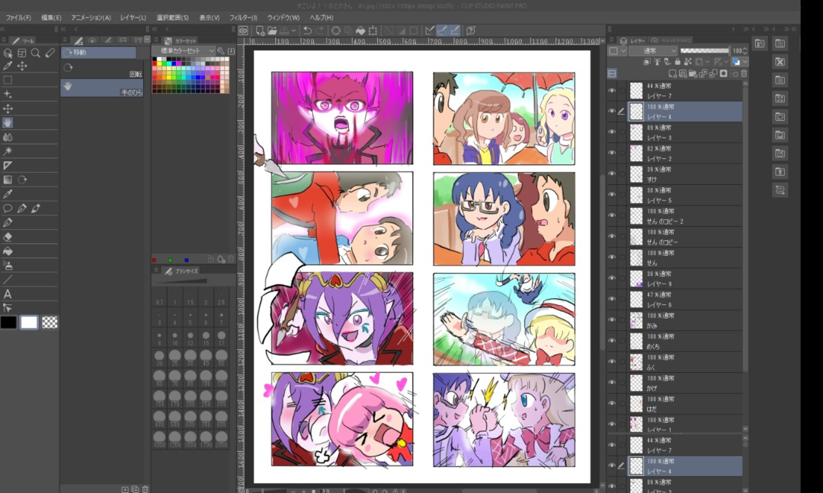Open the レイヤー(L) menu
The width and height of the screenshot is (823, 493).
tap(133, 17)
